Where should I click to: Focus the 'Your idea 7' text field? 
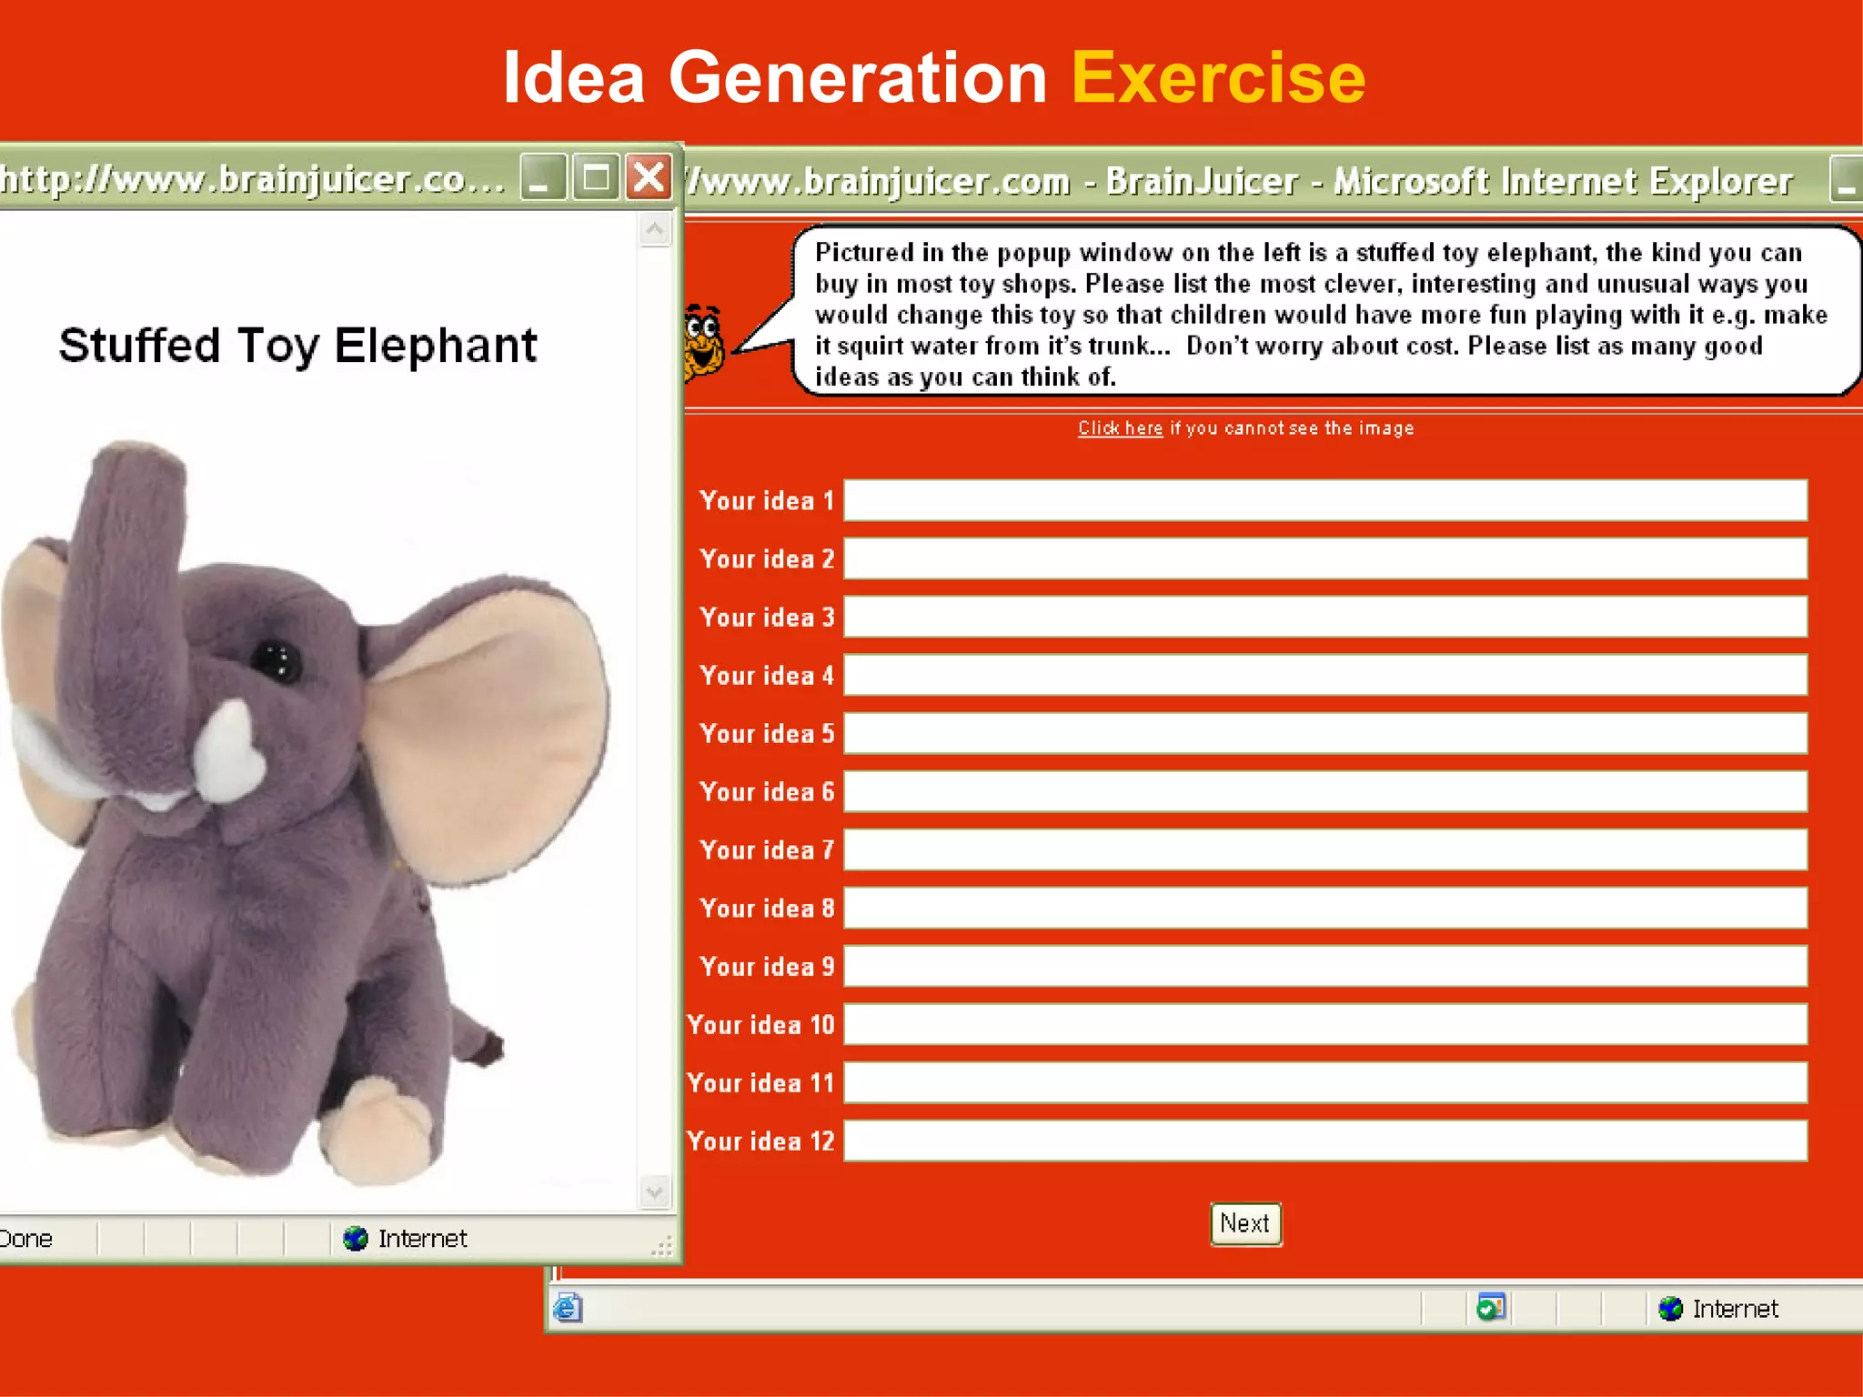coord(1325,849)
